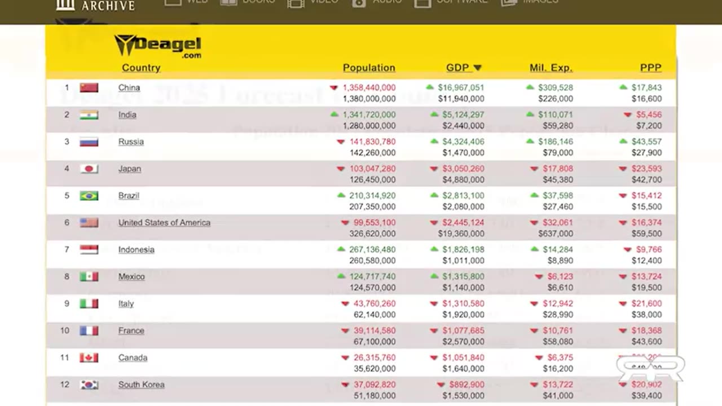Viewport: 722px width, 406px height.
Task: Click the Indonesia flag icon
Action: (89, 249)
